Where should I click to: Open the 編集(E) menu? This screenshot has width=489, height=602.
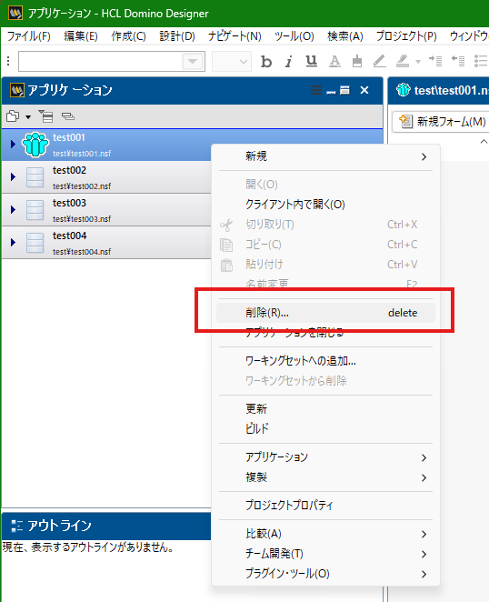[81, 36]
